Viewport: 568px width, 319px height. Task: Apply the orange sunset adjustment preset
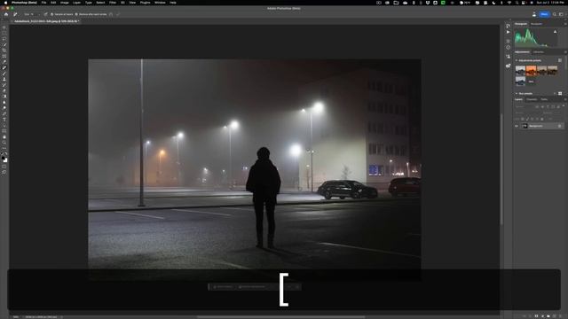coord(531,70)
